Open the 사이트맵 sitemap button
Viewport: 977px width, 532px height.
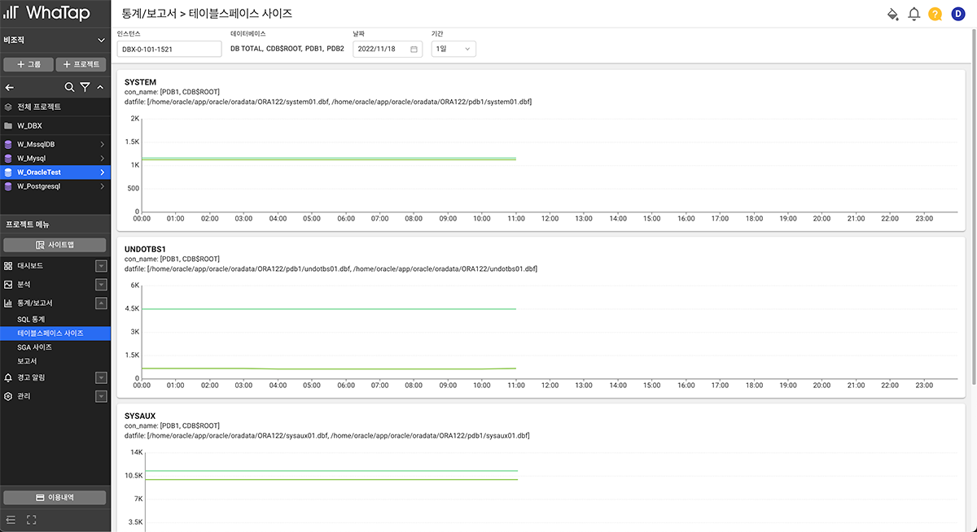click(x=55, y=245)
